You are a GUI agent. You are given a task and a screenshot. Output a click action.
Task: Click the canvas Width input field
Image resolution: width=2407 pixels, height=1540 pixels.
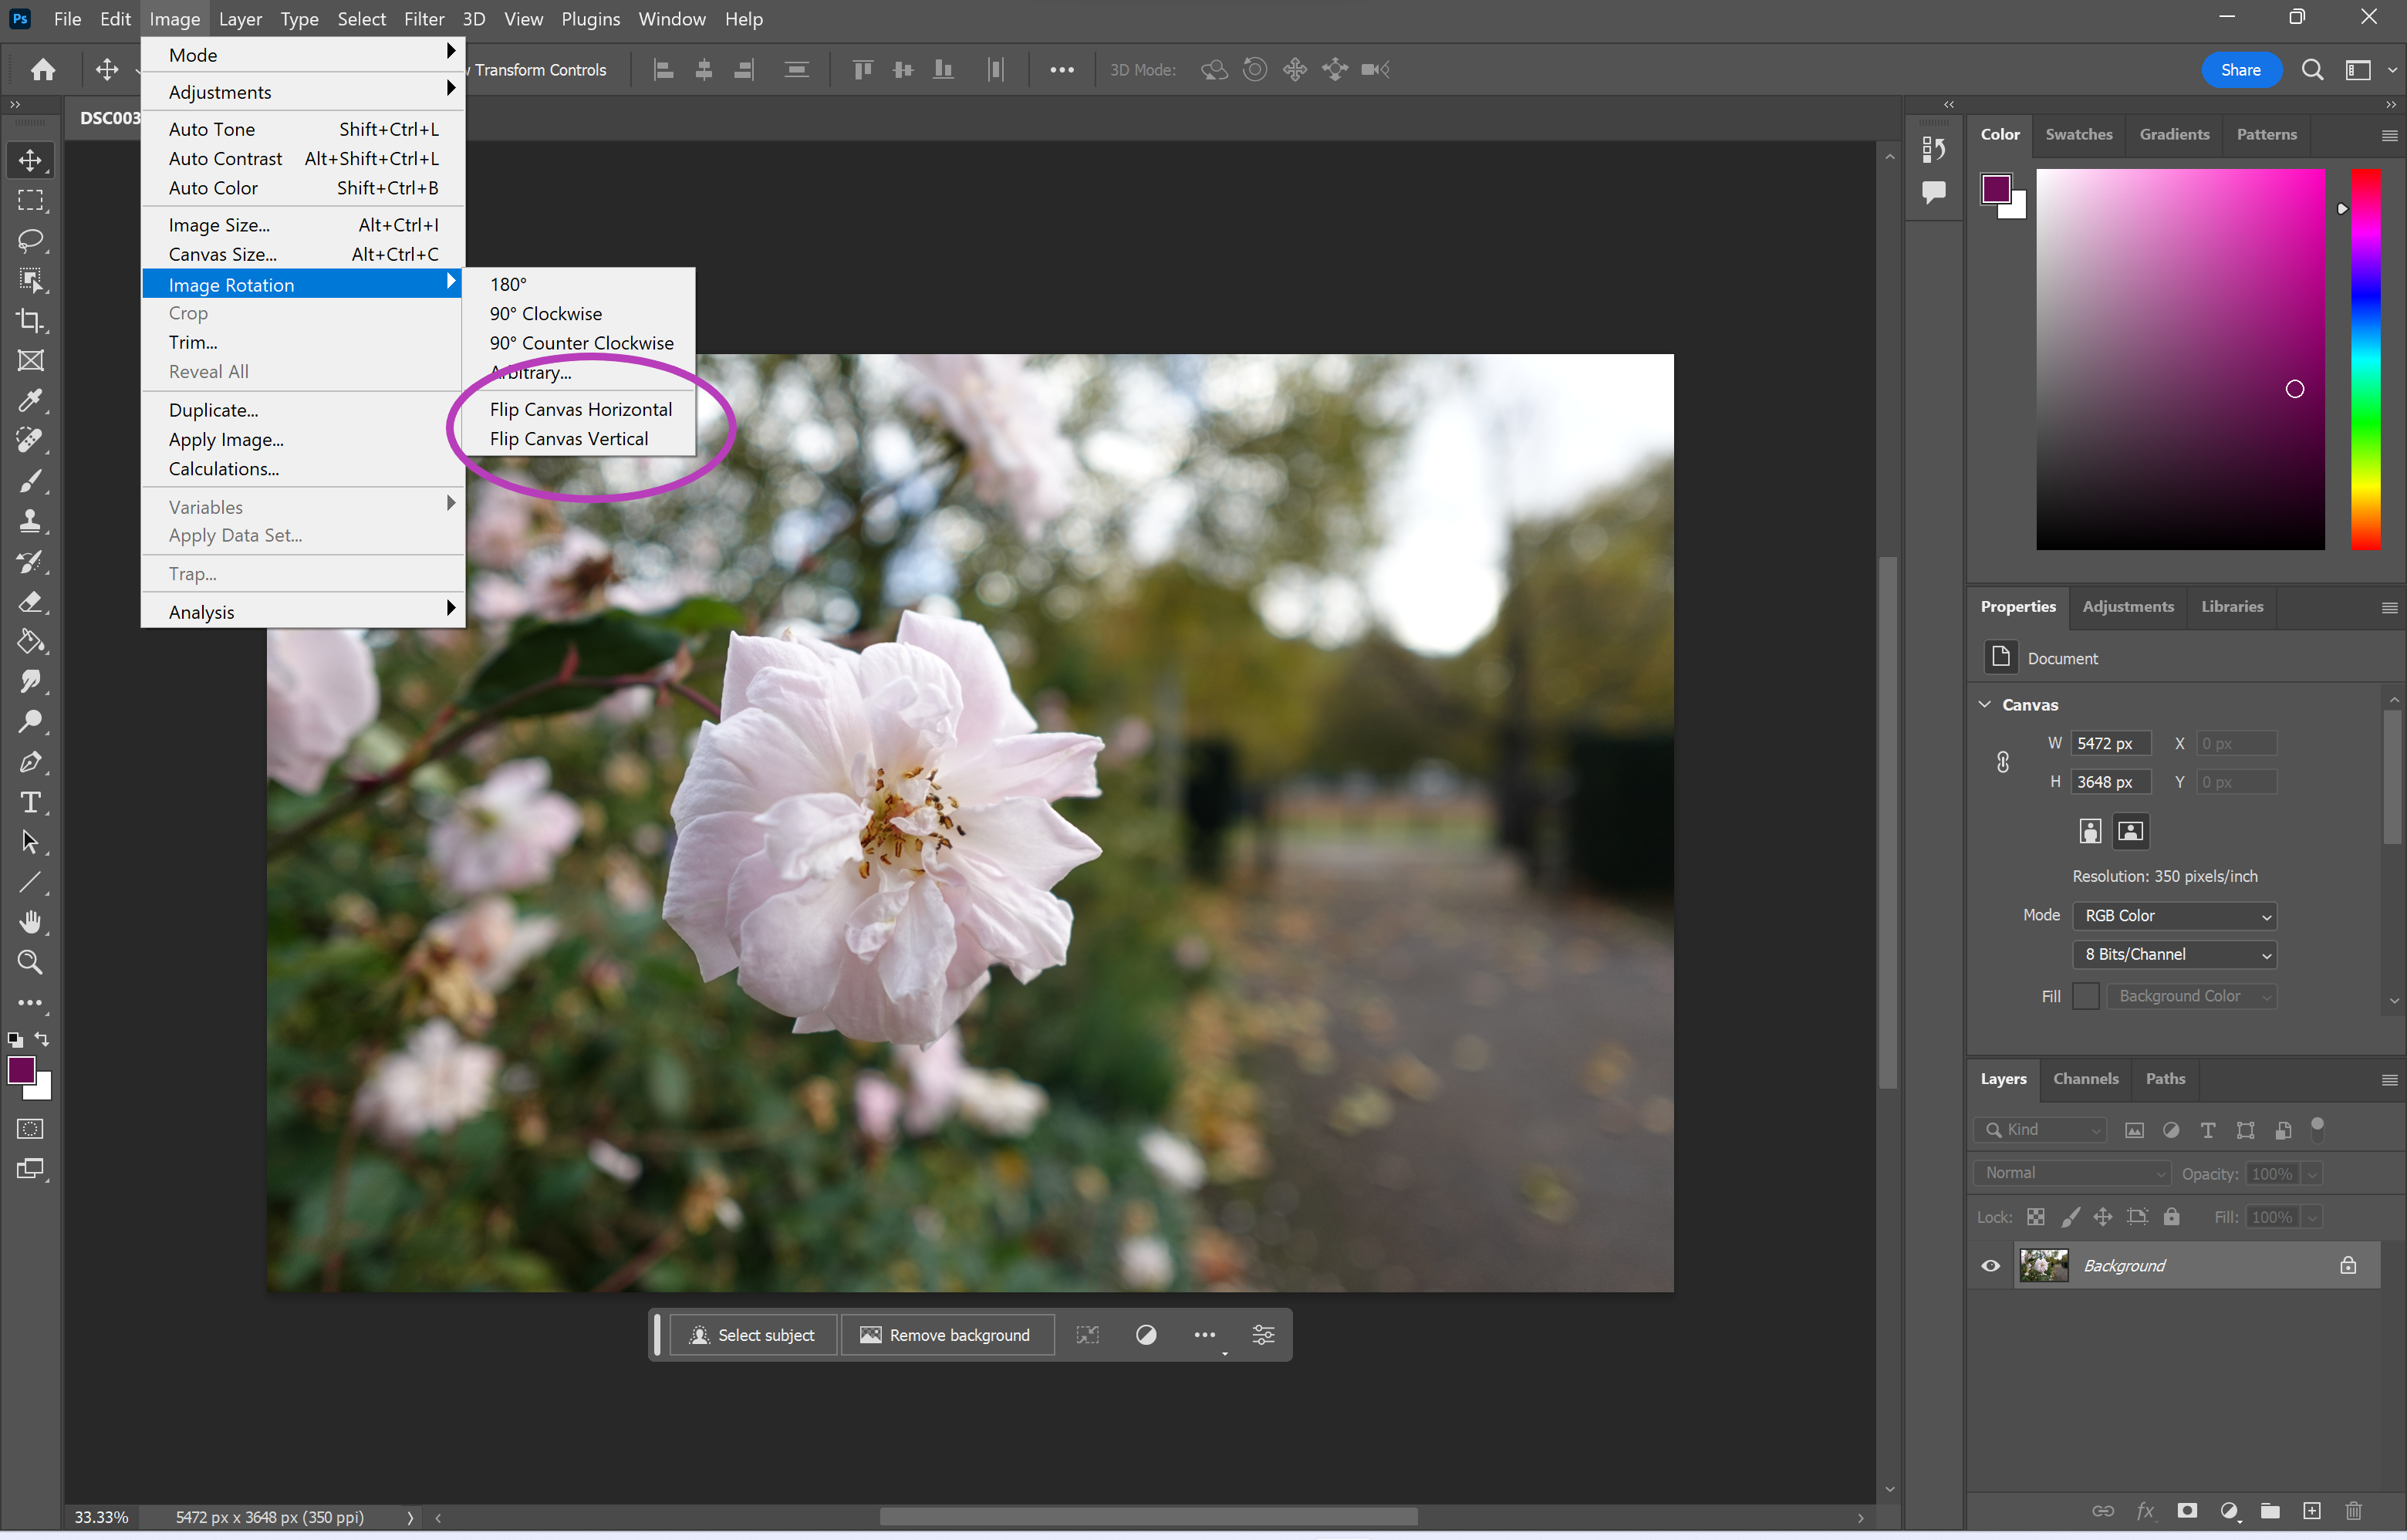[x=2111, y=743]
